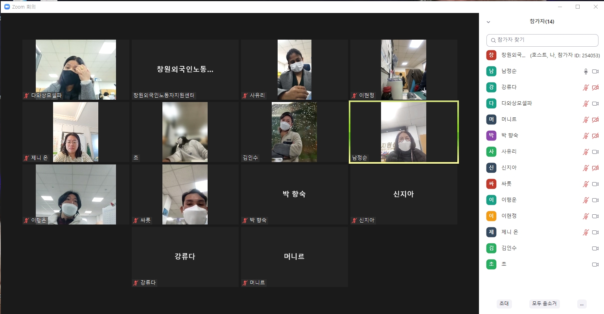The height and width of the screenshot is (314, 604).
Task: Select the 초 video tile
Action: click(x=185, y=132)
